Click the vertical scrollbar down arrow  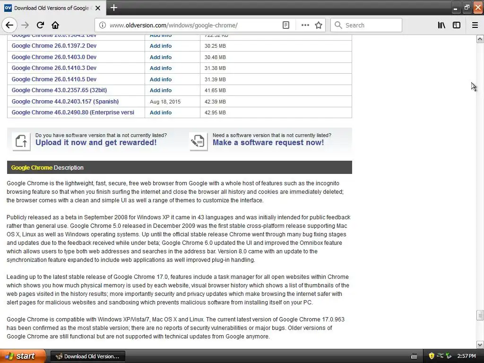coord(480,345)
